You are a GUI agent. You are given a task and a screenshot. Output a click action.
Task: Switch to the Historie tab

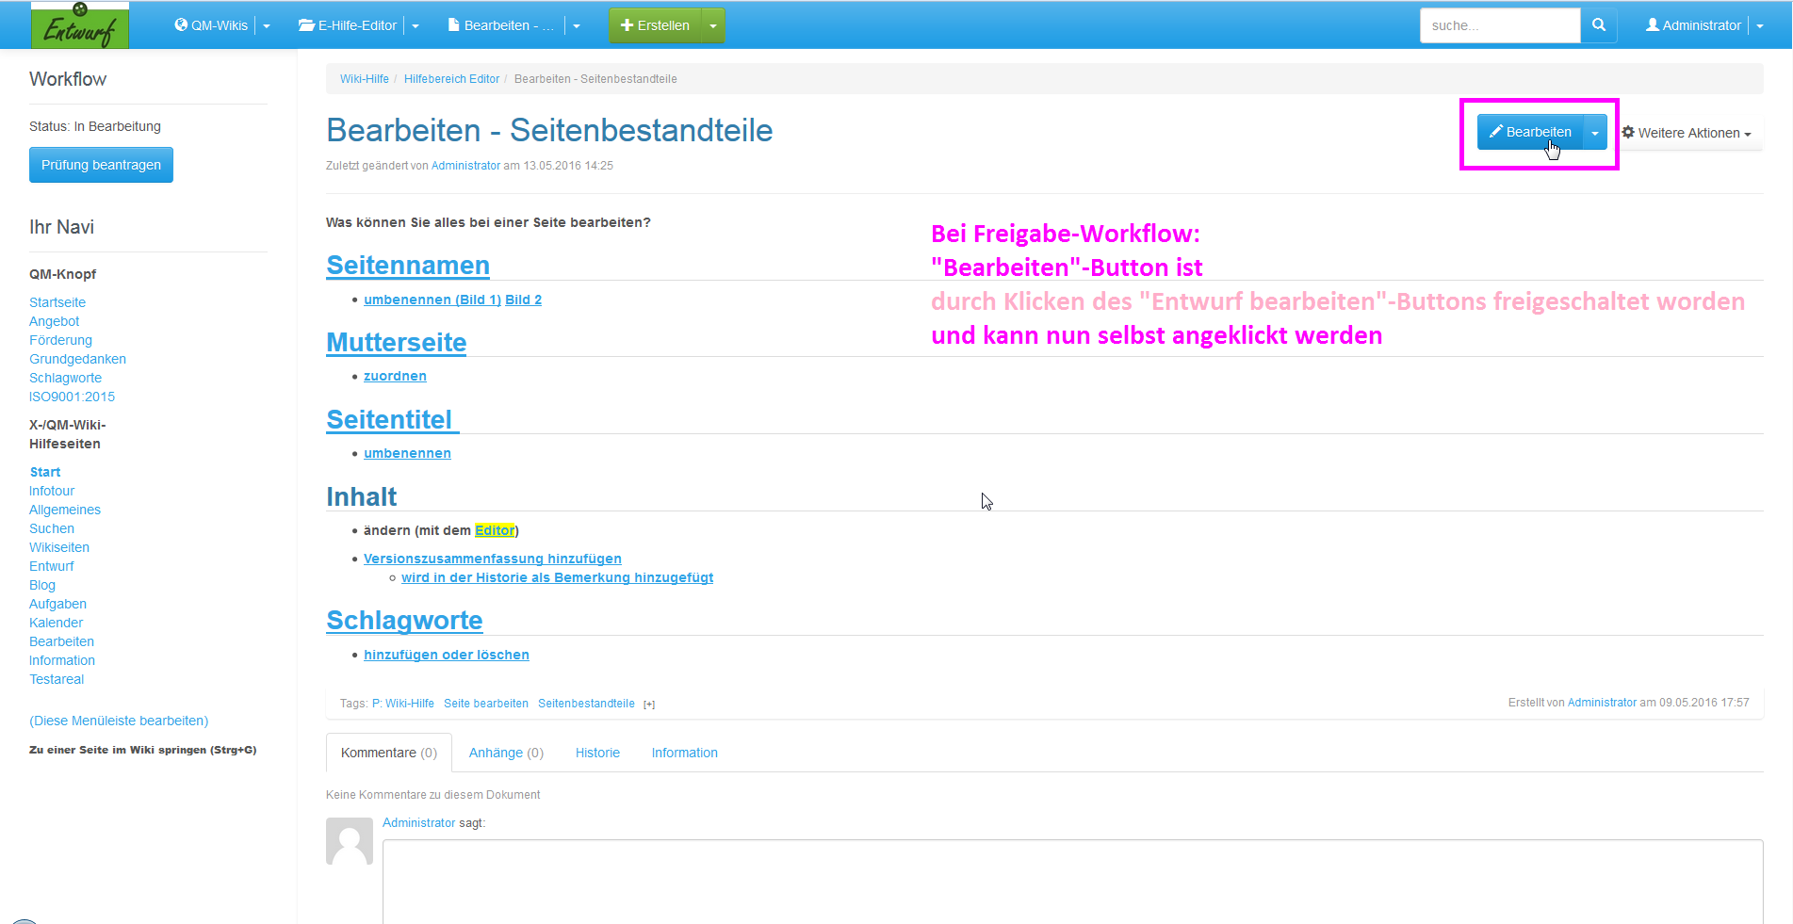tap(597, 753)
